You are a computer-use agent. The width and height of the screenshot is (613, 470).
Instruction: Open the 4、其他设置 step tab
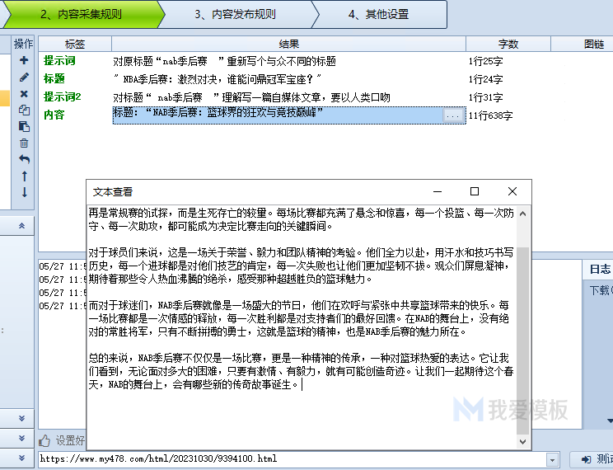coord(378,15)
